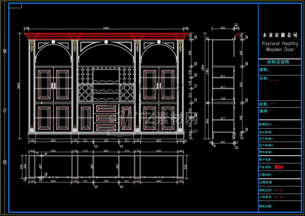Click the '图纸页数:' field label

pos(266,206)
